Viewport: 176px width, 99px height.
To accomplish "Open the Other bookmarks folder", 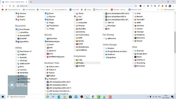I will [x=167, y=10].
